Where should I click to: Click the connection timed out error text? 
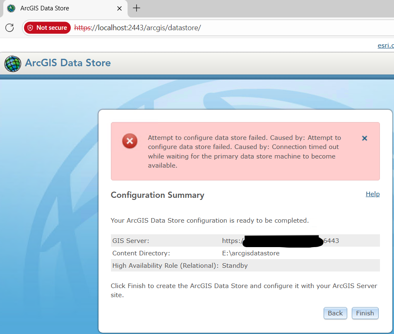[244, 151]
